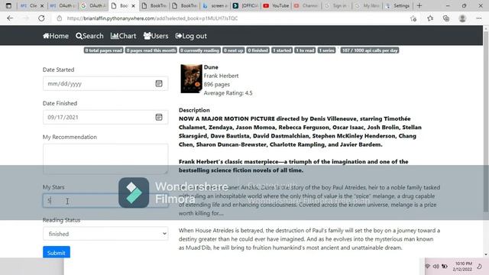Click the browser back arrow
The image size is (489, 275).
(10, 18)
